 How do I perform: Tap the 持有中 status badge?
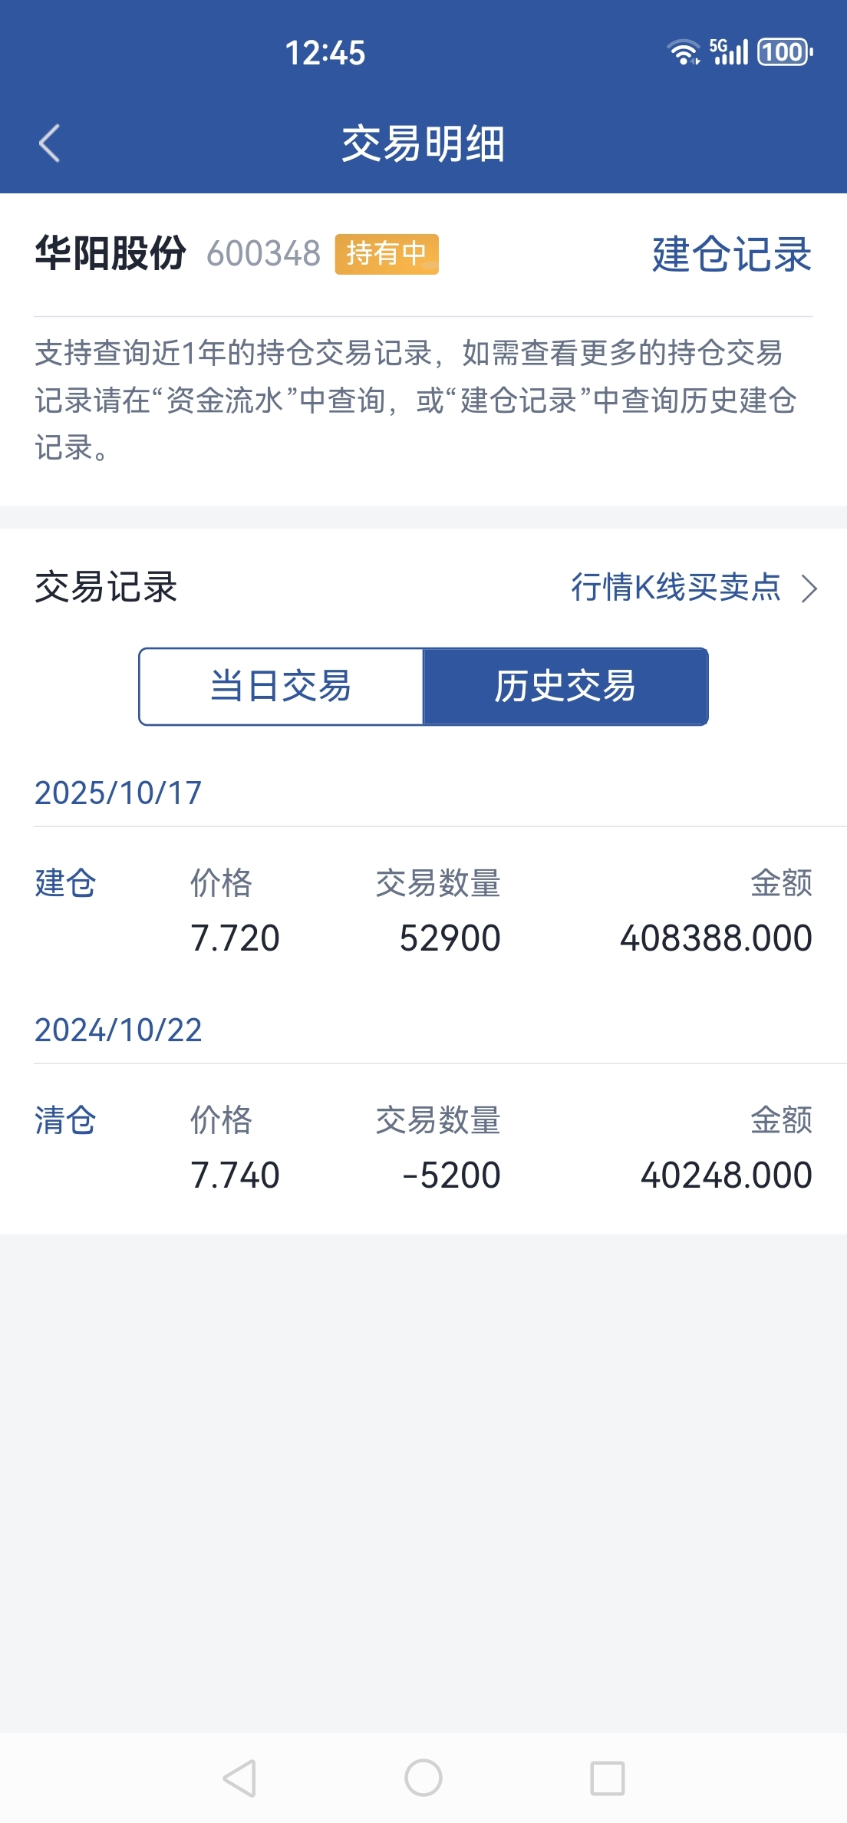(x=386, y=254)
